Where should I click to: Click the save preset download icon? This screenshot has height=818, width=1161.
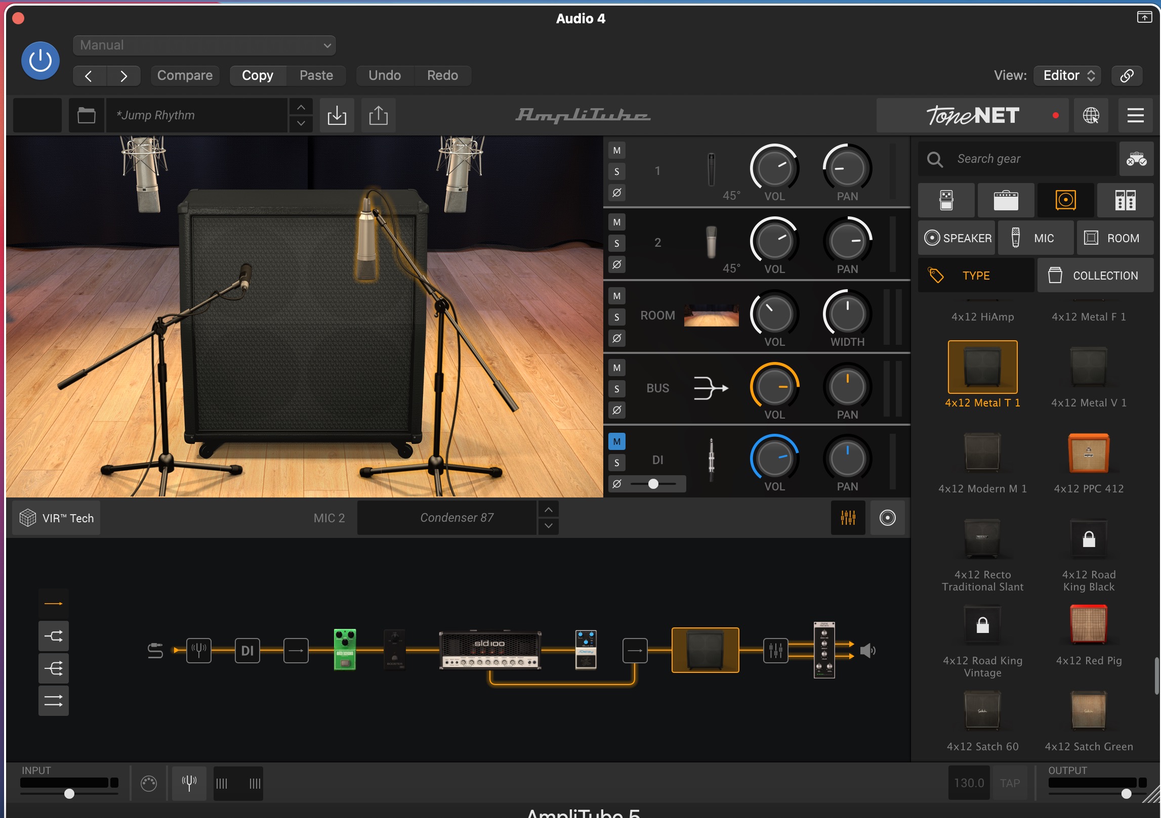click(x=337, y=116)
